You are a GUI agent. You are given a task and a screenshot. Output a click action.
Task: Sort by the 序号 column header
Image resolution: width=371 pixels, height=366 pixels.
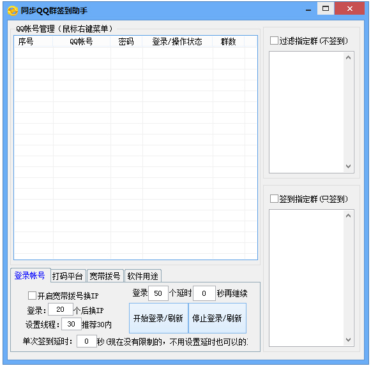tap(34, 41)
